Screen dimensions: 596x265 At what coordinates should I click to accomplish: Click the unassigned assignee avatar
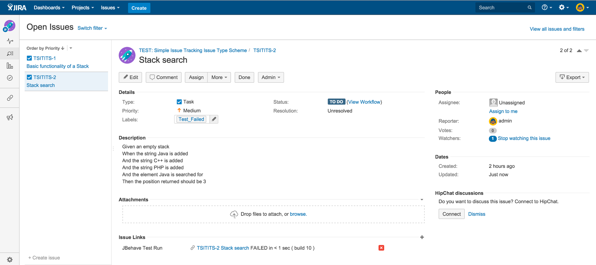pos(493,102)
